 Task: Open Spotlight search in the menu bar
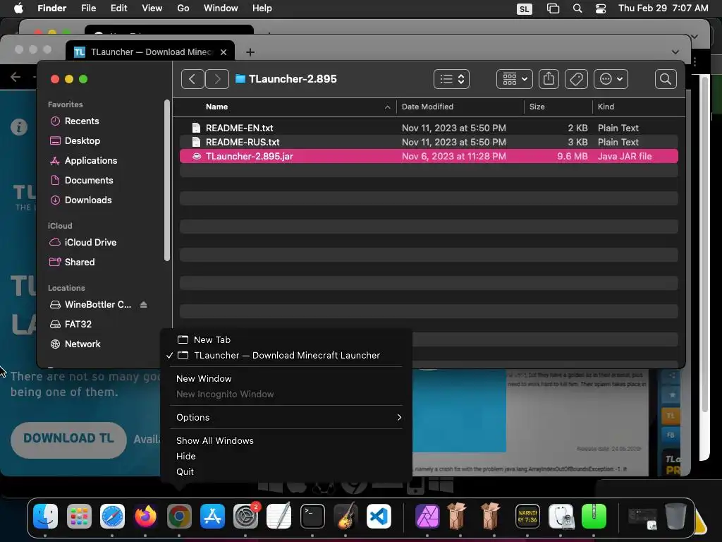pyautogui.click(x=577, y=8)
